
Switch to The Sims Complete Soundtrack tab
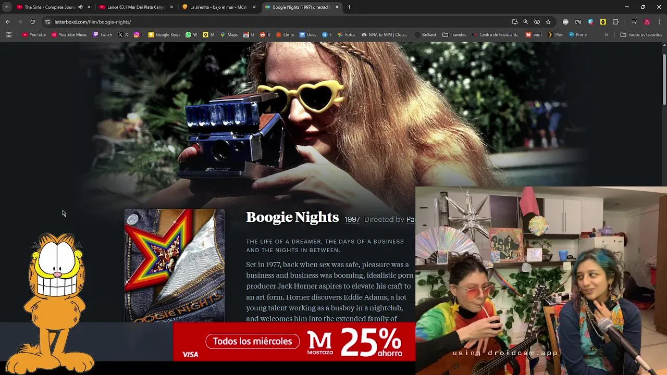[50, 7]
